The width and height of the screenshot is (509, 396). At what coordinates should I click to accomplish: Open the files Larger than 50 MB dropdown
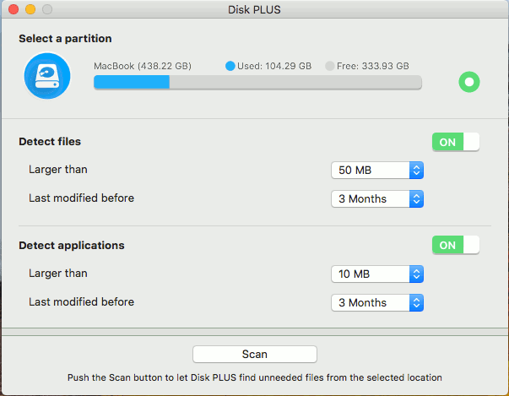pyautogui.click(x=377, y=170)
